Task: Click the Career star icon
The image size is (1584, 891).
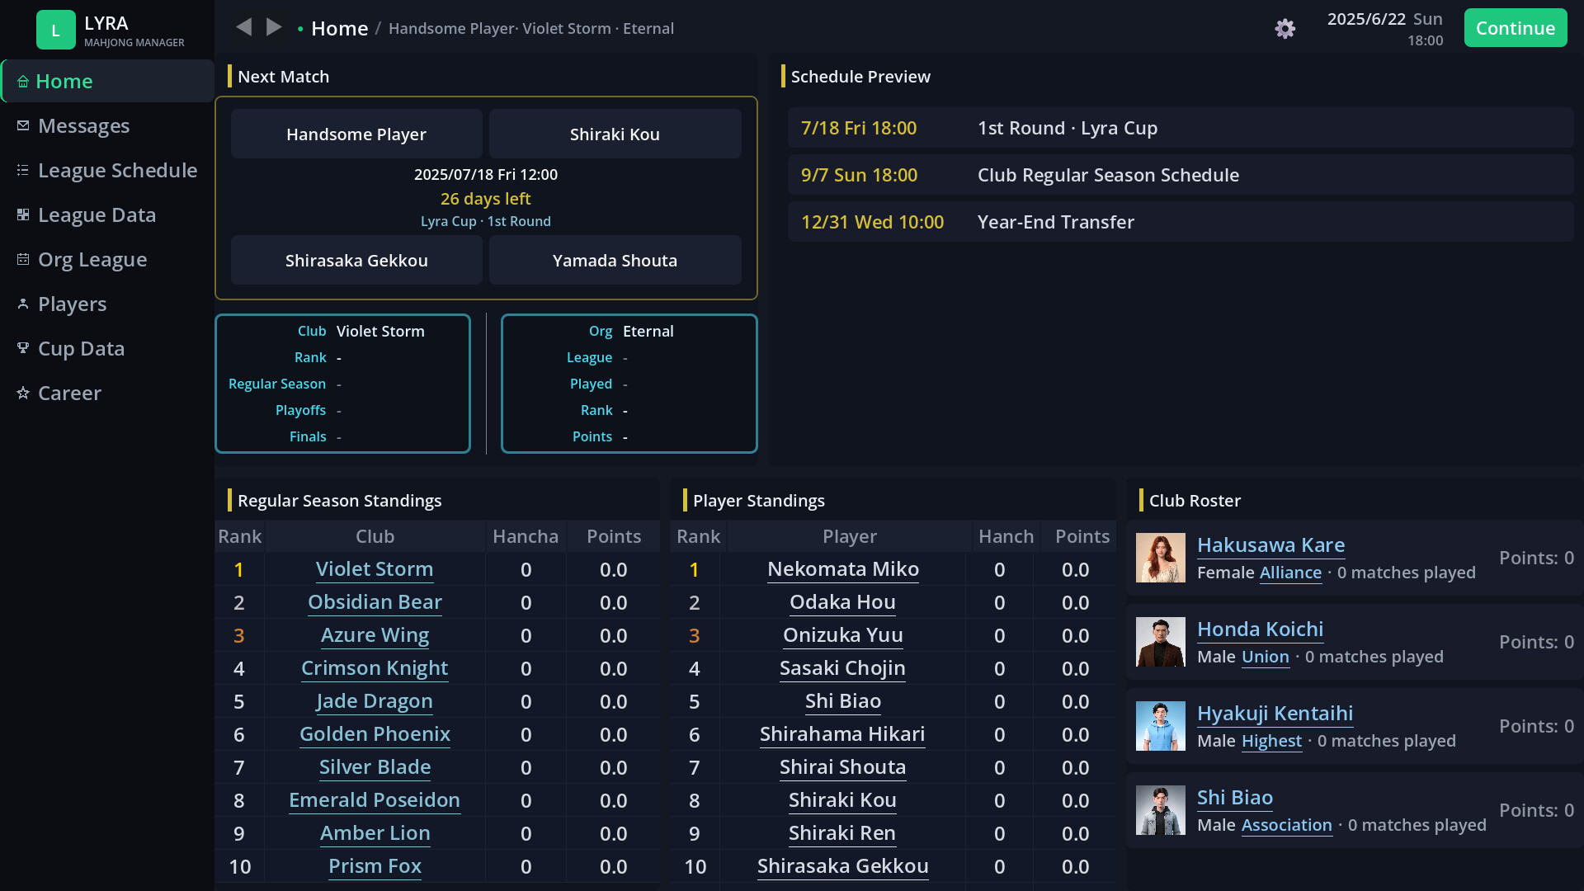Action: (x=23, y=393)
